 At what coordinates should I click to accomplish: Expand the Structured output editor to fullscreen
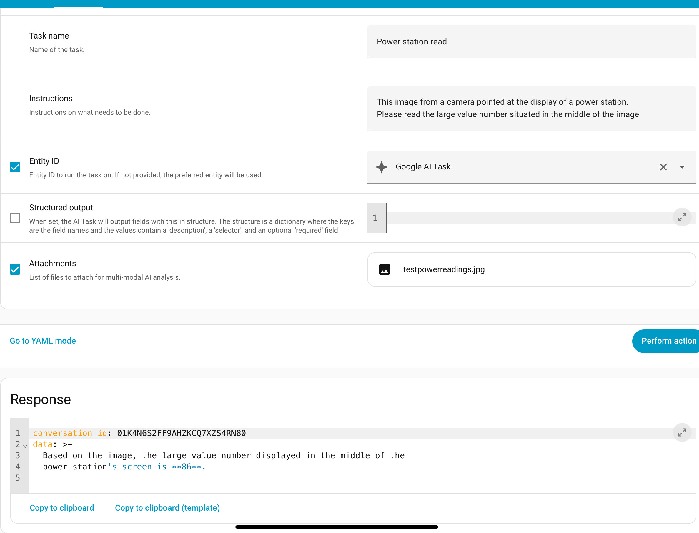(682, 217)
